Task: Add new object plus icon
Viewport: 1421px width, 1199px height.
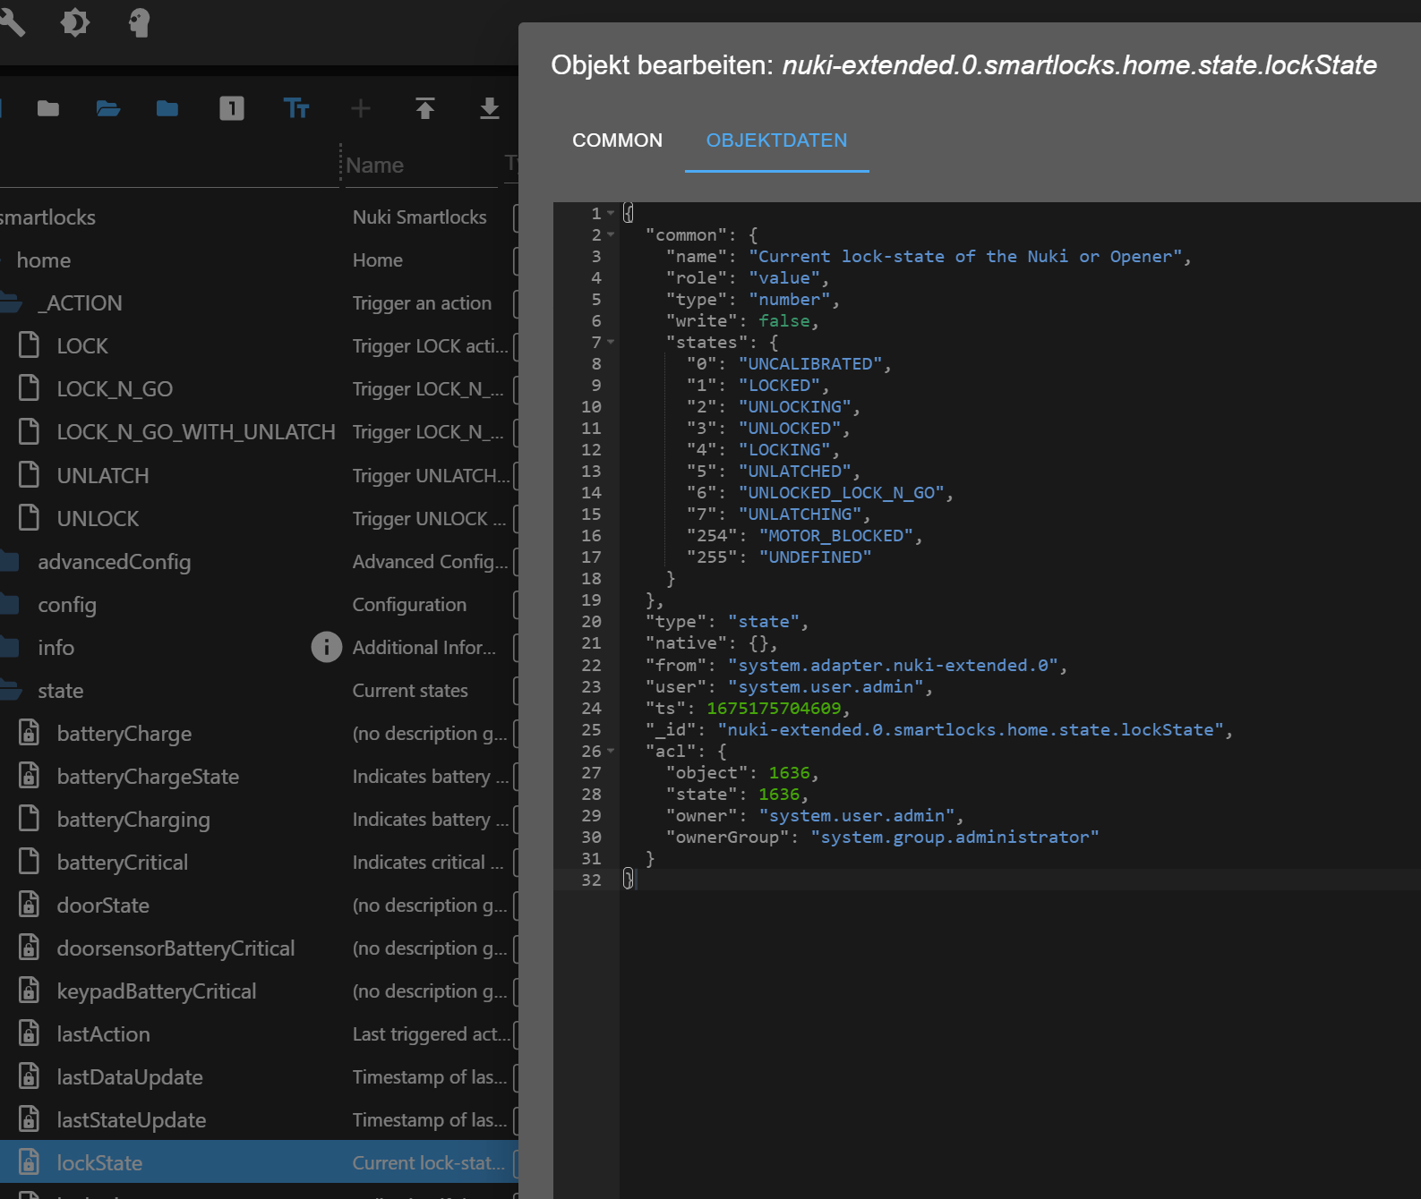Action: [x=361, y=109]
